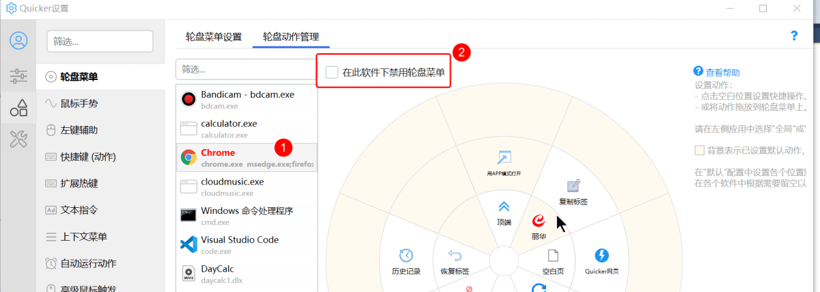This screenshot has width=820, height=292.
Task: Open the 自动运行动作 settings section
Action: click(x=100, y=263)
